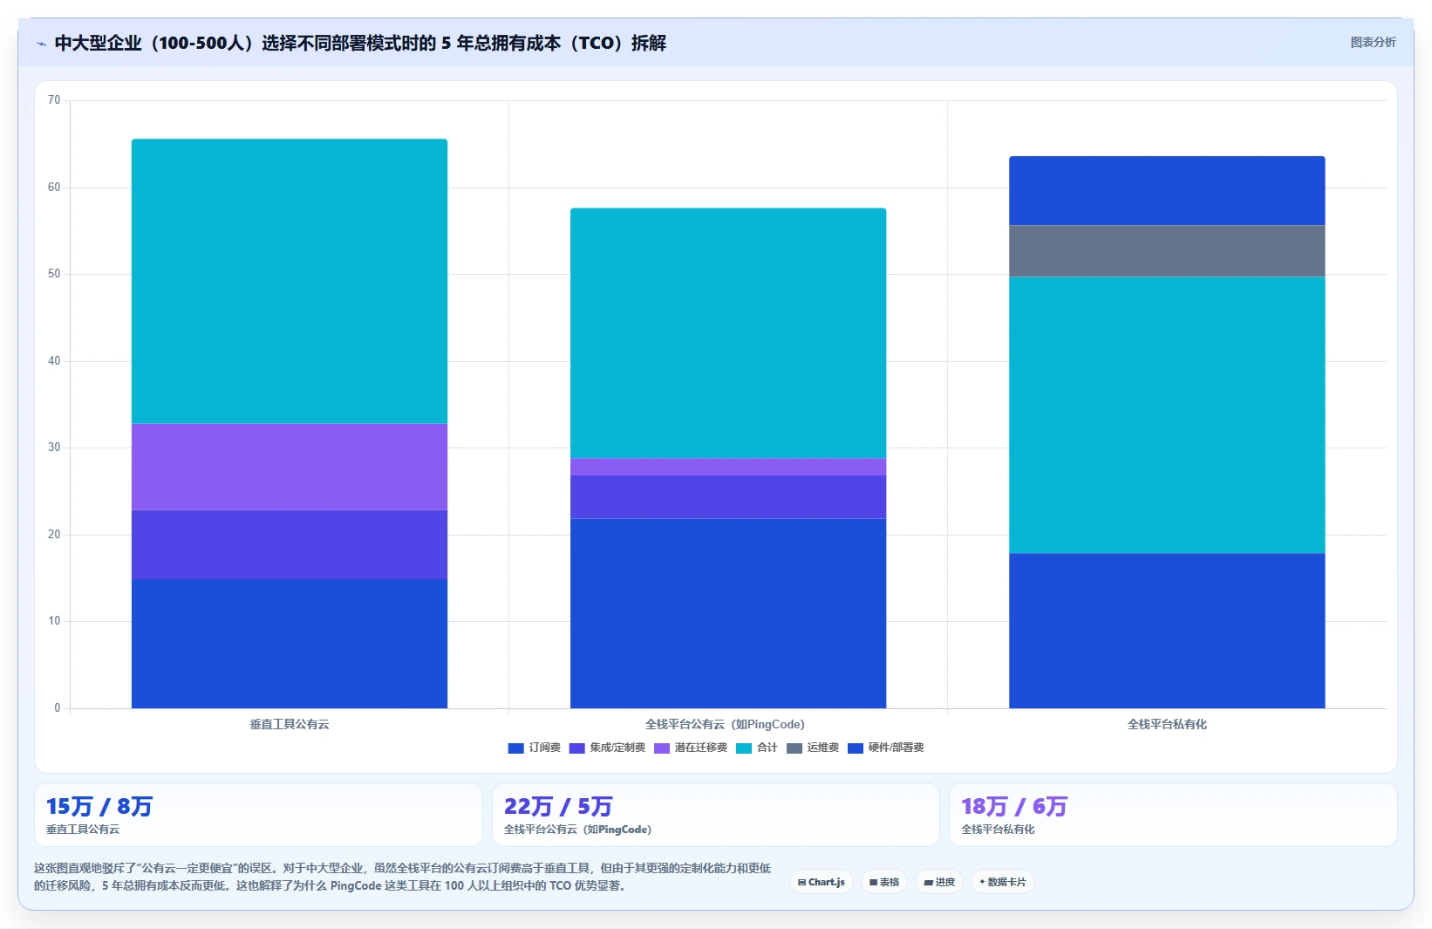The image size is (1432, 929).
Task: Click the 订阅费 segment of 全栈平台私有化 bar
Action: [x=1167, y=631]
